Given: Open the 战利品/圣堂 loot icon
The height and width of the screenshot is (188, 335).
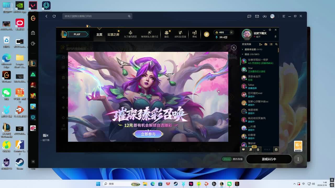Looking at the screenshot, I should pyautogui.click(x=180, y=34).
